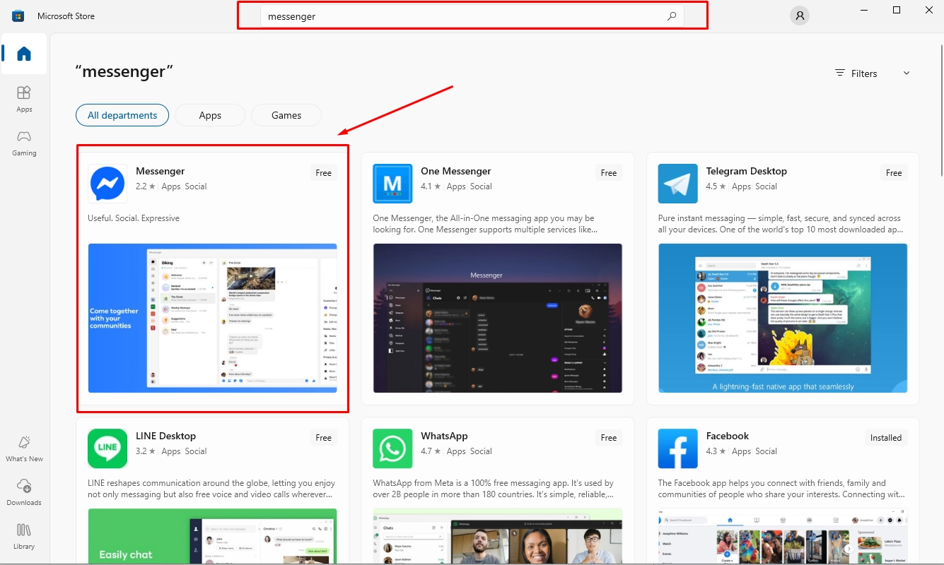
Task: Click the 'Useful. Social. Expressive' description
Action: (134, 218)
